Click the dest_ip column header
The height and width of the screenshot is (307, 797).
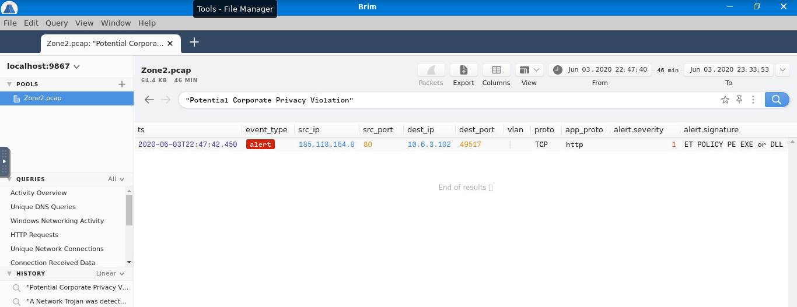click(420, 129)
